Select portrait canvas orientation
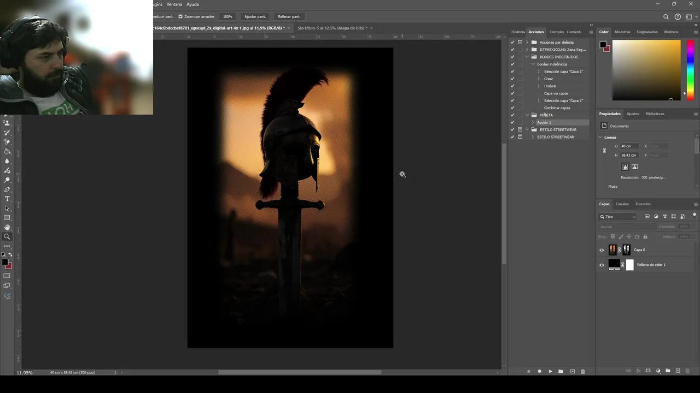Screen dimensions: 700x393 (x=625, y=166)
